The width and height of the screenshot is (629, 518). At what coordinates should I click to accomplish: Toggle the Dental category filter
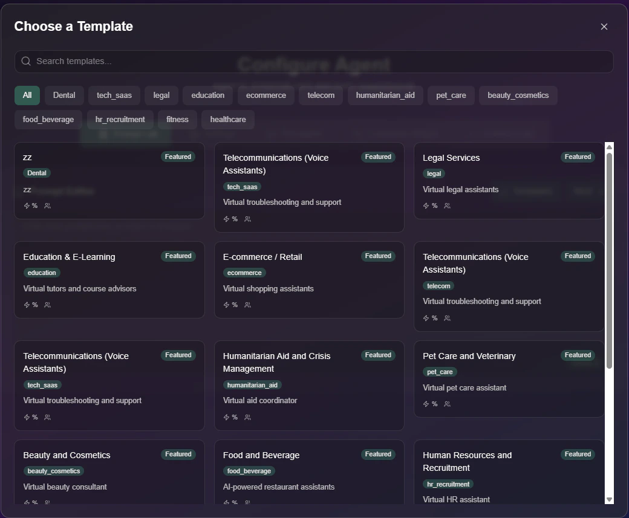pyautogui.click(x=64, y=95)
